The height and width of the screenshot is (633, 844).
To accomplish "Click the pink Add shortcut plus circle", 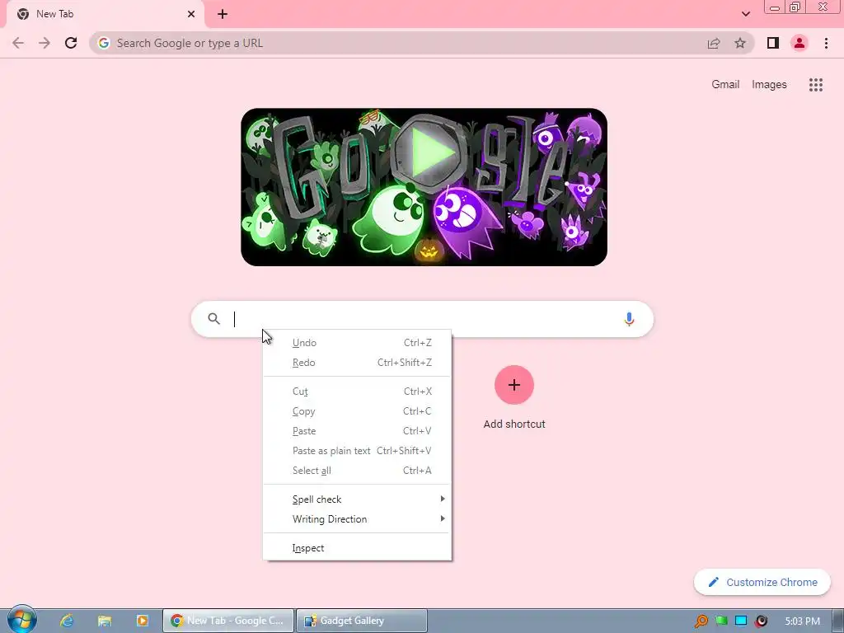I will tap(514, 385).
